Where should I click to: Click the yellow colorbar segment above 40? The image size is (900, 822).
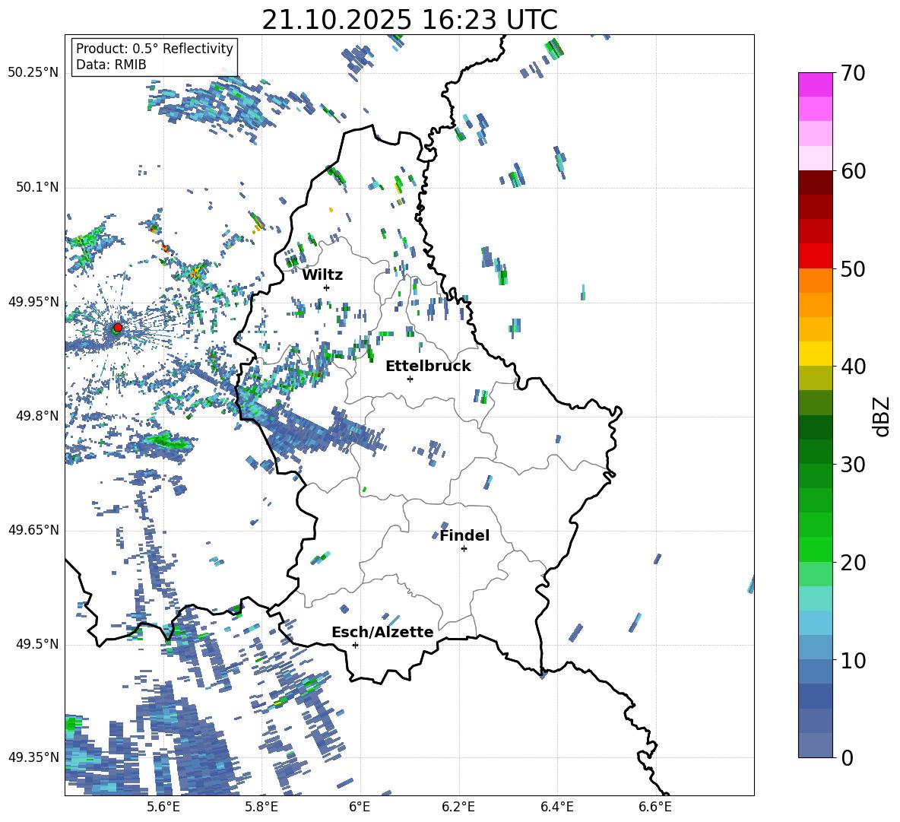click(815, 354)
